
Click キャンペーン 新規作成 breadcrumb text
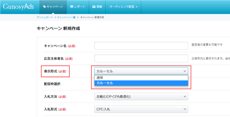92,17
